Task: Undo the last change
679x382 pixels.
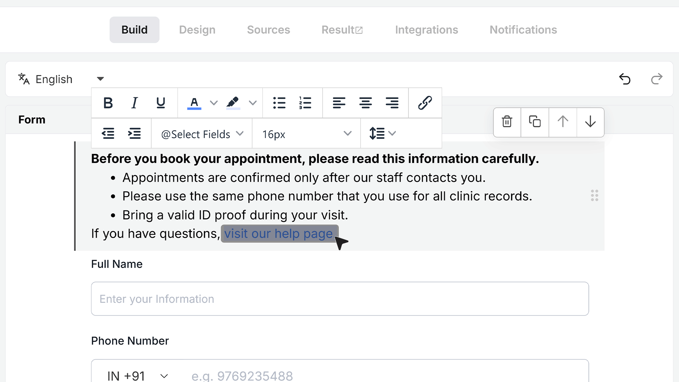Action: 625,79
